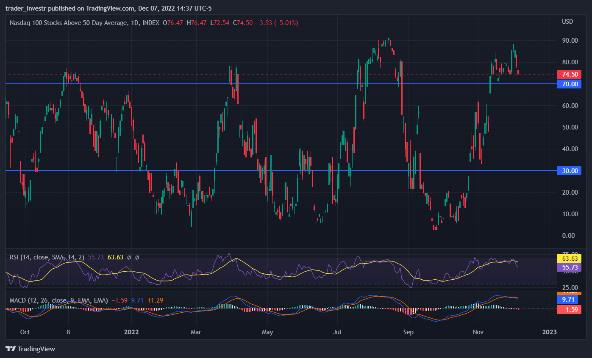The image size is (592, 358).
Task: Click the yellow 63.63 RSI axis tag
Action: coord(569,258)
